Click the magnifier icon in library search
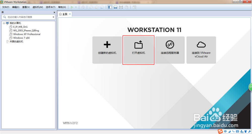 5,17
